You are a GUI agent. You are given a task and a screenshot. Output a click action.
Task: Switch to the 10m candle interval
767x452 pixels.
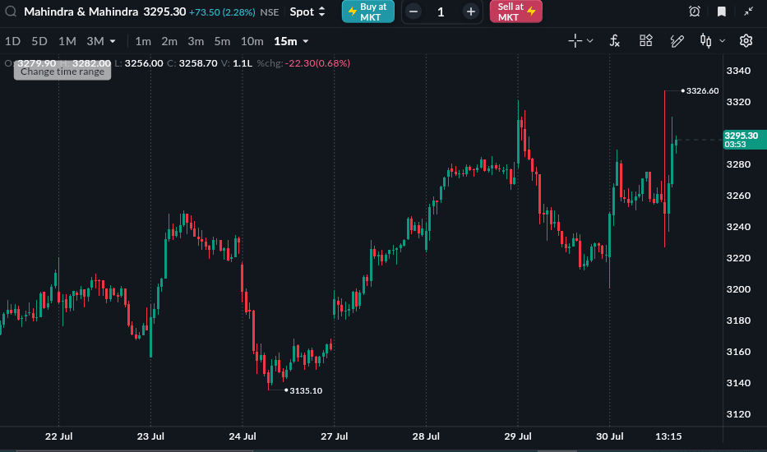pyautogui.click(x=252, y=42)
